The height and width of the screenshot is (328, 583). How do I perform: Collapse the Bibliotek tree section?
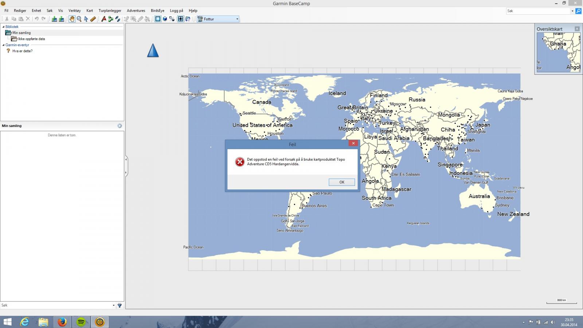[x=4, y=27]
